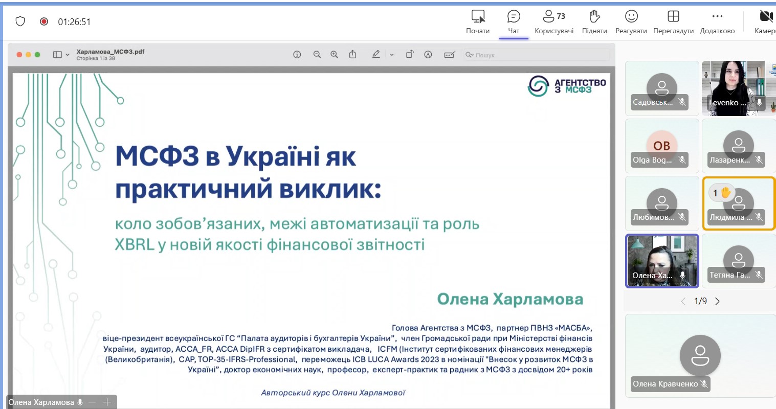776x409 pixels.
Task: Click Почати sharing icon
Action: [478, 22]
